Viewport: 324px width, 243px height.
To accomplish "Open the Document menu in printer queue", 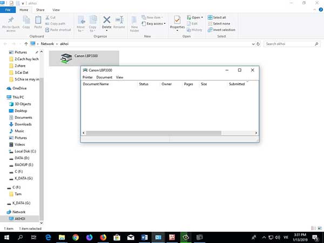I will pos(104,77).
